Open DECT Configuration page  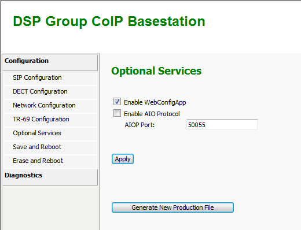(50, 92)
